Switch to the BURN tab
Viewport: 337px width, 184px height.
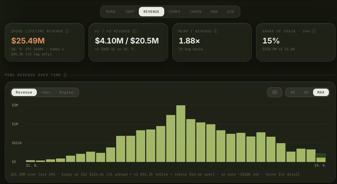(111, 11)
